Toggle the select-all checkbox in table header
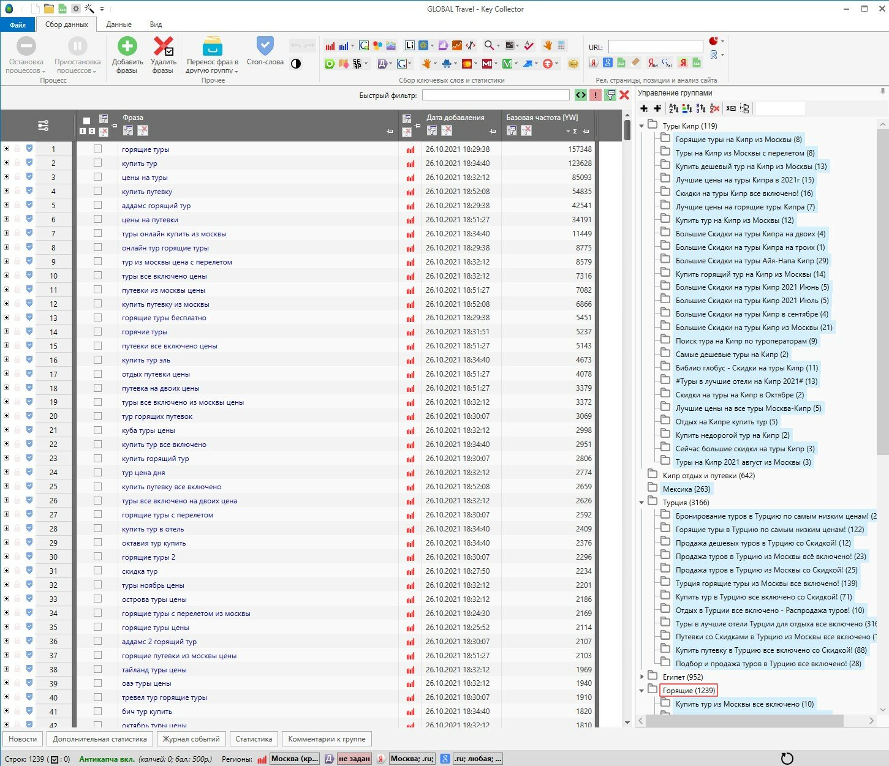The width and height of the screenshot is (889, 766). 86,121
